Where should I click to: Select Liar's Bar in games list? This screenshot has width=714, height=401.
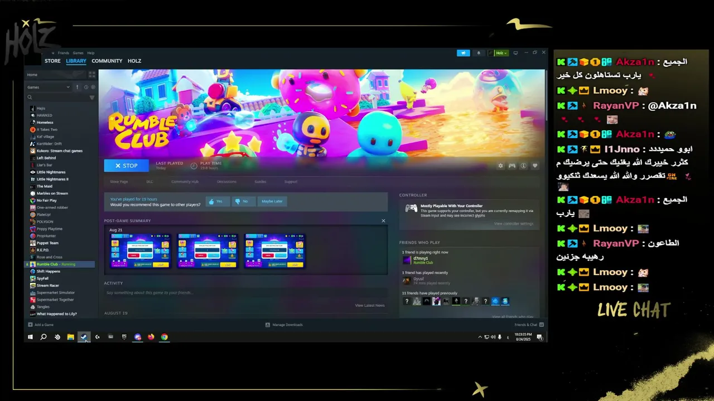[44, 165]
